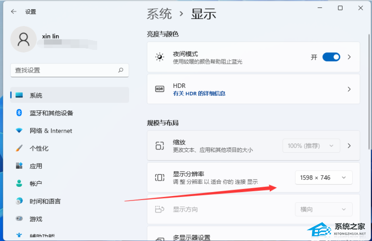Open the display resolution dropdown
This screenshot has height=241, width=372.
pos(323,178)
